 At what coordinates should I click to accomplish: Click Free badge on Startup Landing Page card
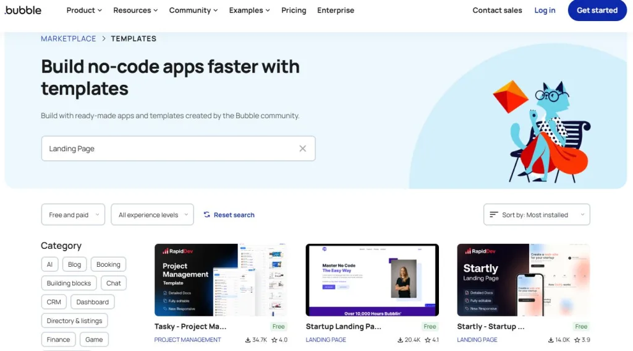click(x=430, y=326)
